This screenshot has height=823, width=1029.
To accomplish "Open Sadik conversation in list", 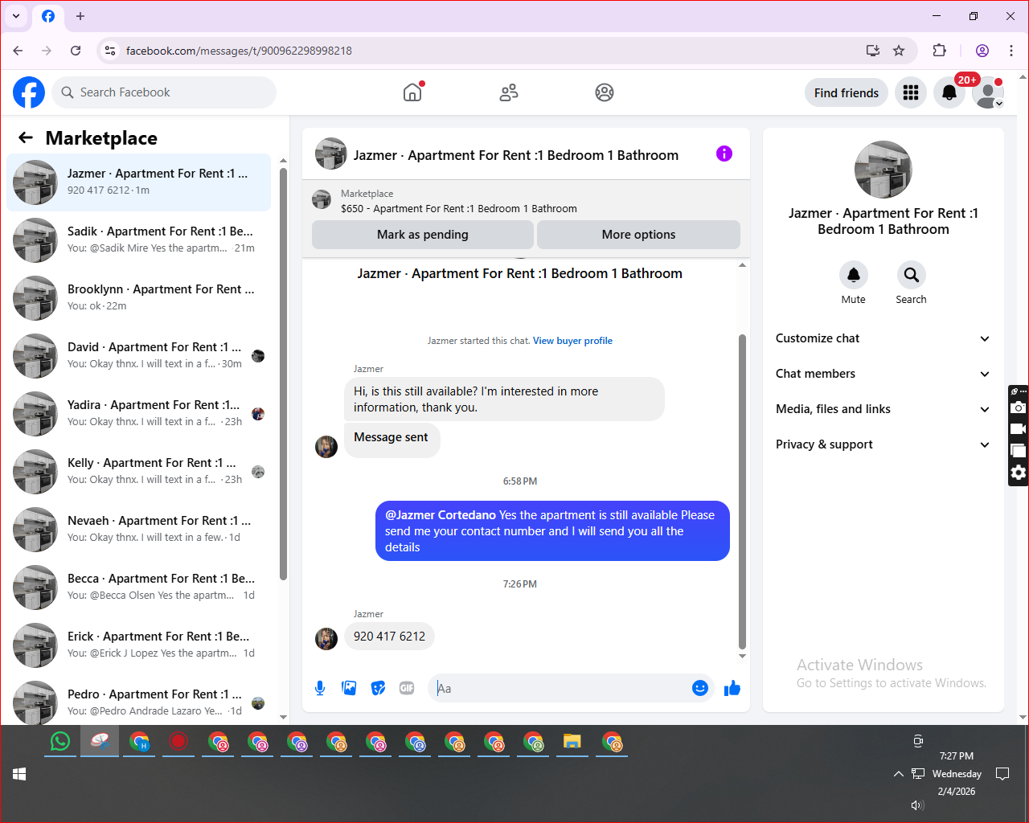I will [x=138, y=240].
